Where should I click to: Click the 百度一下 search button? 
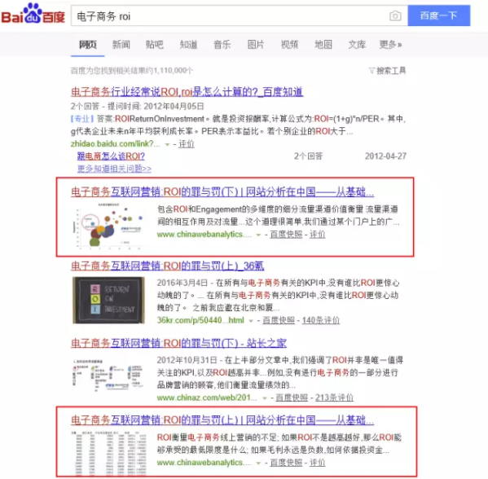click(x=439, y=15)
